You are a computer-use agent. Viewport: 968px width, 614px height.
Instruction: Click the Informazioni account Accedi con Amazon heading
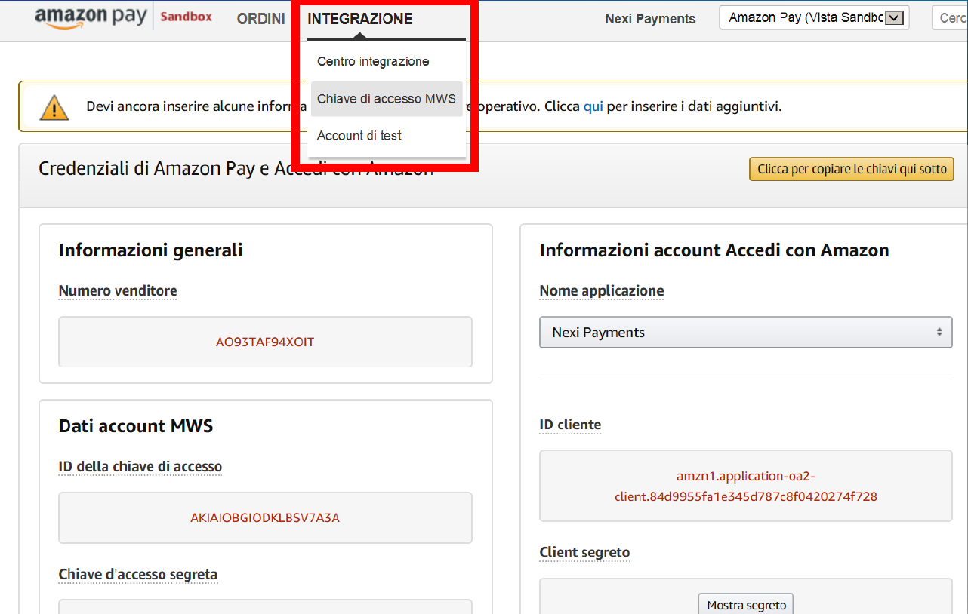pyautogui.click(x=714, y=250)
